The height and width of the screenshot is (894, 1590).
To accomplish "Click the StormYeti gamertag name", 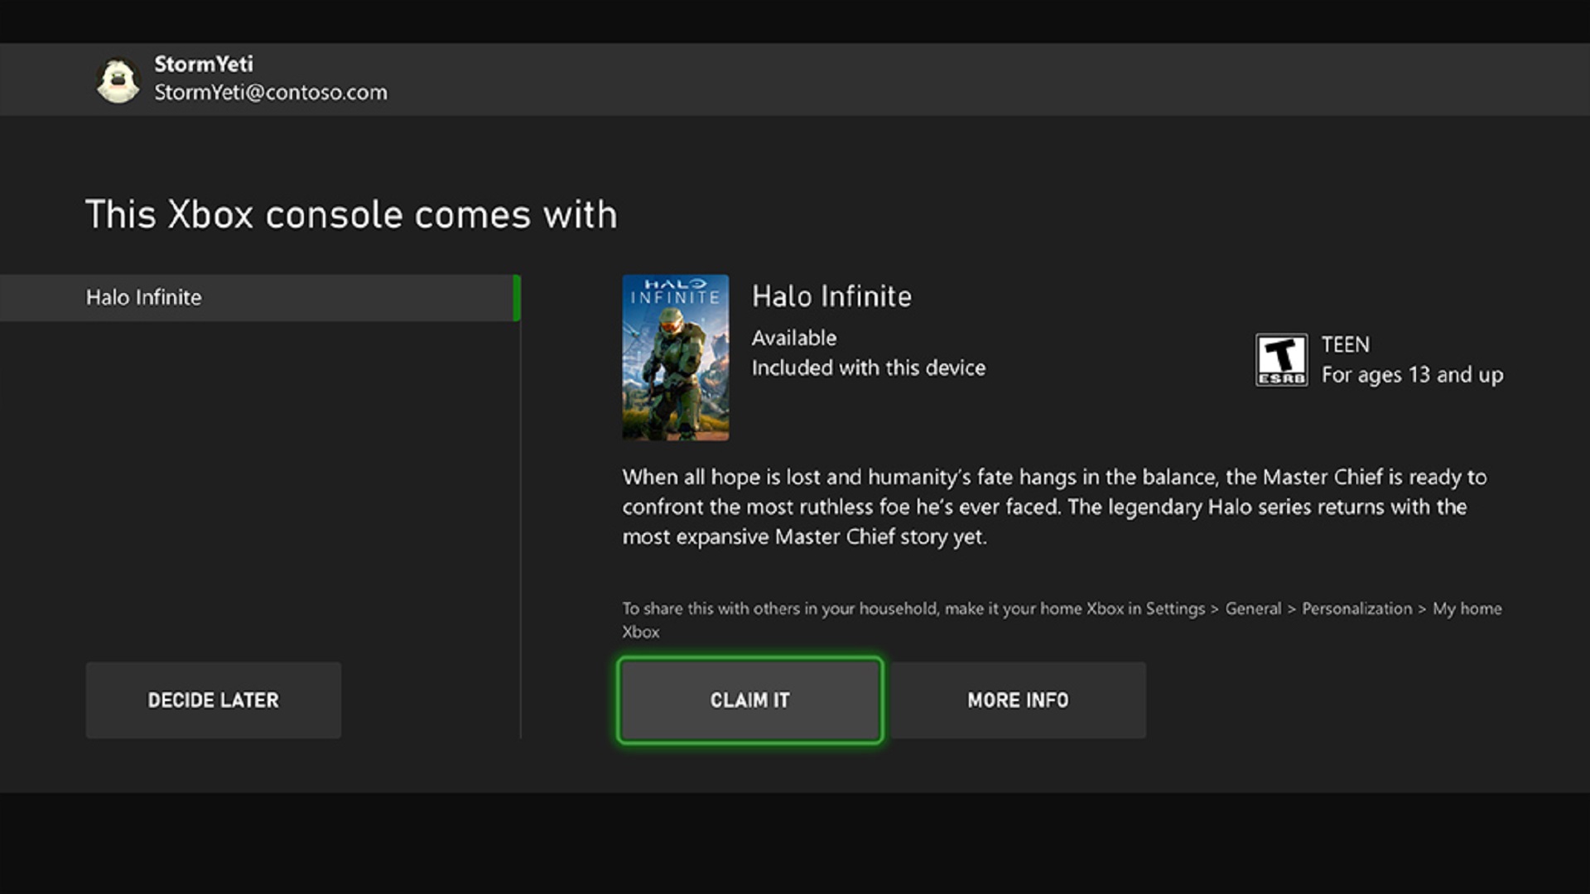I will 204,64.
